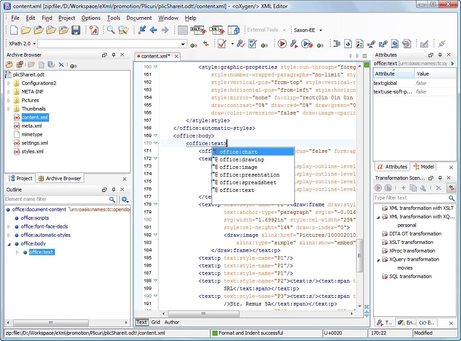Screen dimensions: 461x341
Task: Click the Debug Scenario play-bug icon
Action: click(307, 44)
